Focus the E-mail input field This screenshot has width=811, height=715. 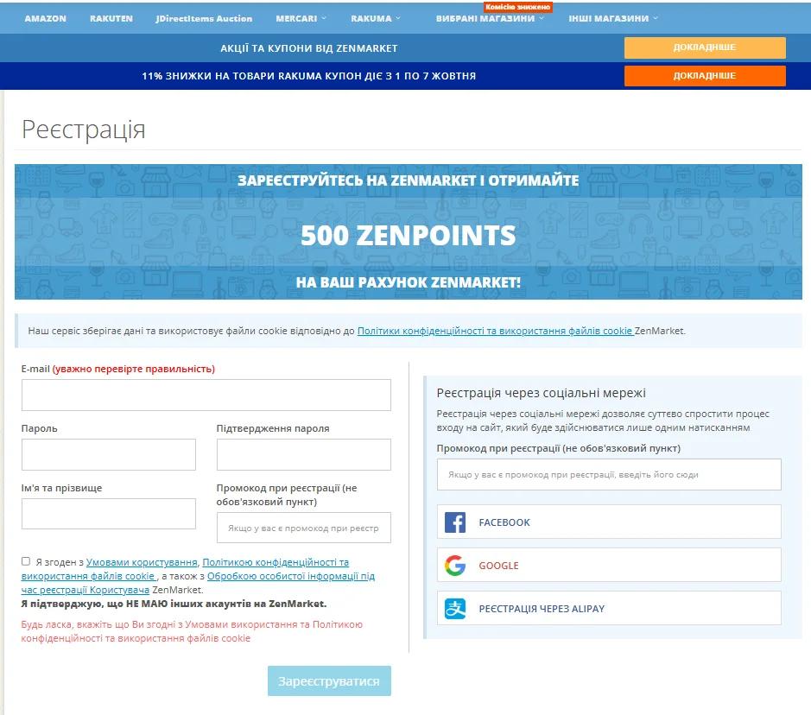tap(206, 395)
